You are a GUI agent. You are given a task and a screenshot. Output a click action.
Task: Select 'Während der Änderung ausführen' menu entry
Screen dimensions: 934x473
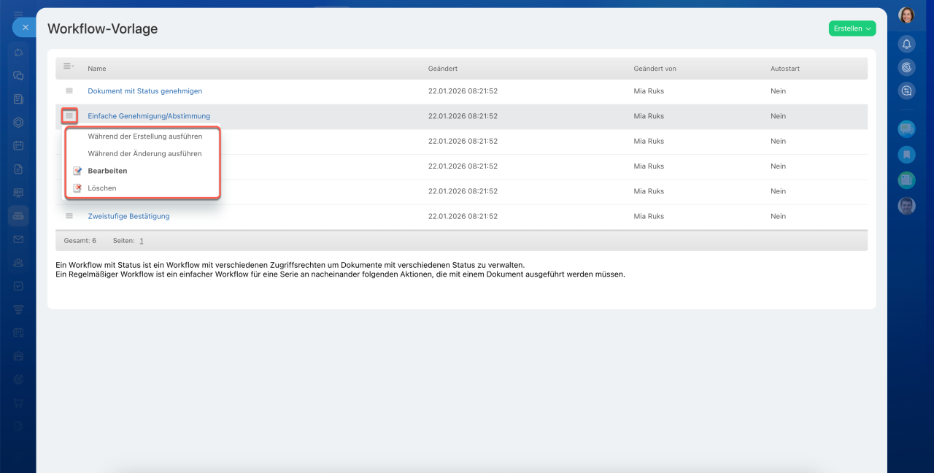tap(144, 154)
